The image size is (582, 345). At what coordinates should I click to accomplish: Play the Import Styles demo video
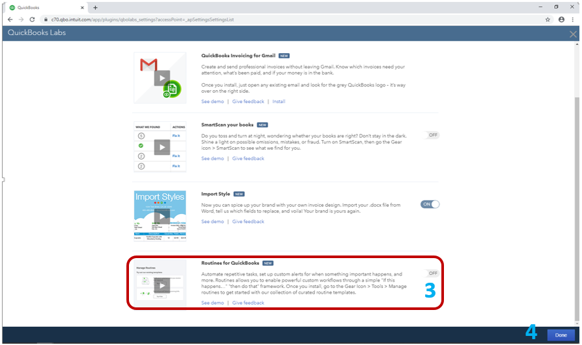tap(162, 217)
